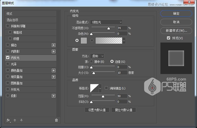This screenshot has width=197, height=128.
Task: Click the plus icon beside 内阴影
Action: (53, 51)
